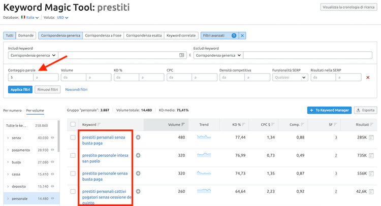Expand the 'busta' keyword group
The height and width of the screenshot is (206, 381).
(8, 162)
